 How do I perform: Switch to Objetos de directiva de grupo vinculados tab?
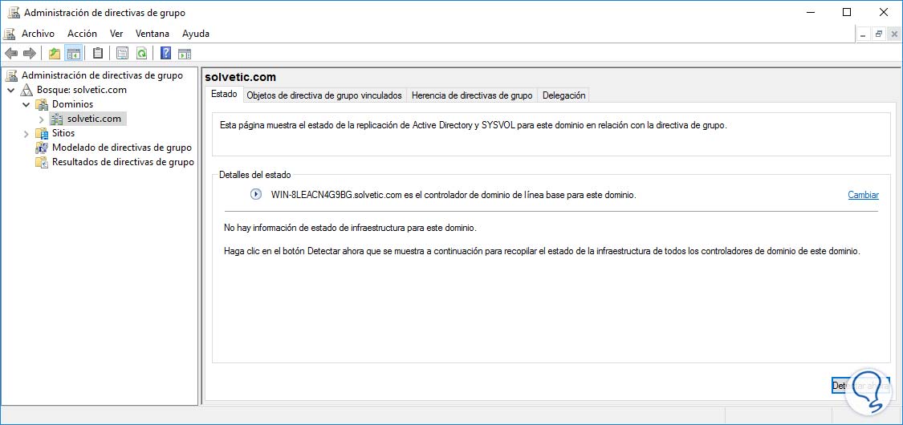click(x=323, y=95)
